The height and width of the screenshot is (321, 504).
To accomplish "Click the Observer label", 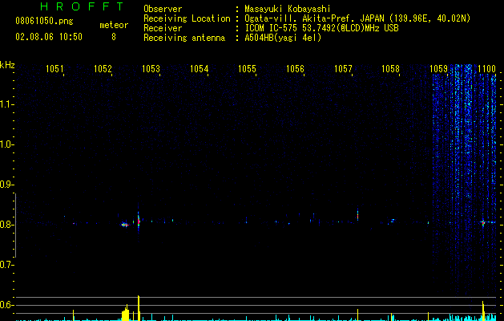I will click(163, 9).
